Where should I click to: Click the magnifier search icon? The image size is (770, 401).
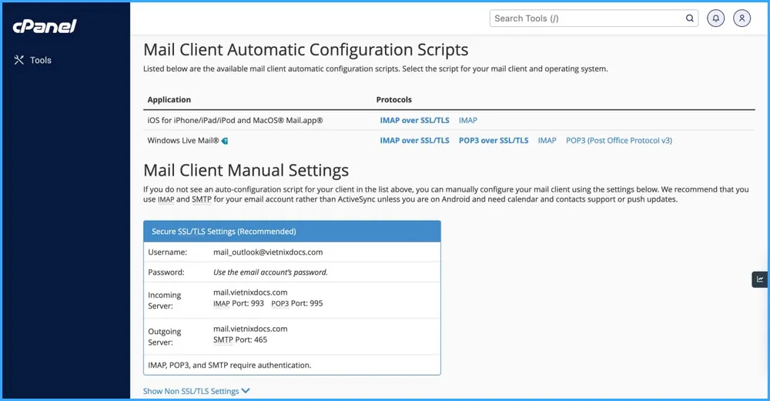[x=690, y=18]
